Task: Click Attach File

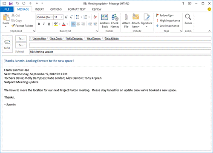Action: [x=126, y=21]
